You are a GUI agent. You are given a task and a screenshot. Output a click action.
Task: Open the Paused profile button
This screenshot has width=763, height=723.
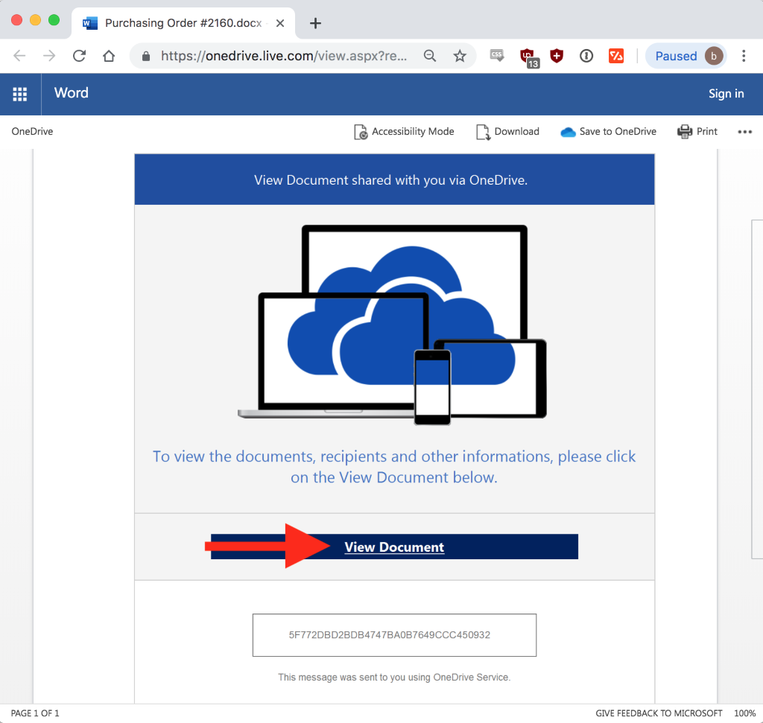(x=686, y=56)
